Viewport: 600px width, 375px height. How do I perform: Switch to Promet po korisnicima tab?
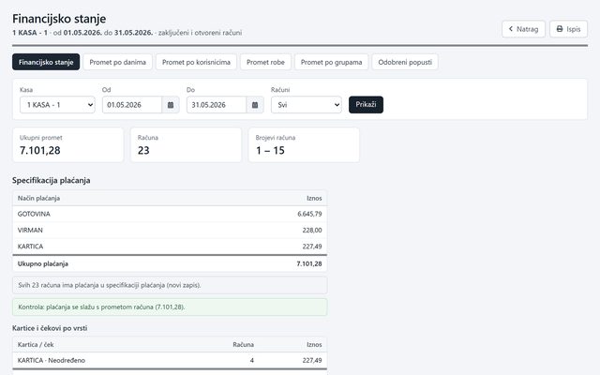coord(196,62)
